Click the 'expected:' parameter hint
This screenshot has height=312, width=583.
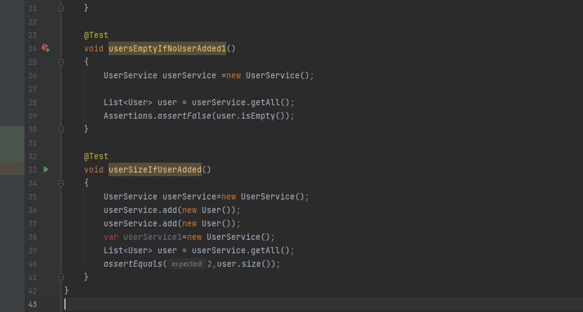click(187, 264)
